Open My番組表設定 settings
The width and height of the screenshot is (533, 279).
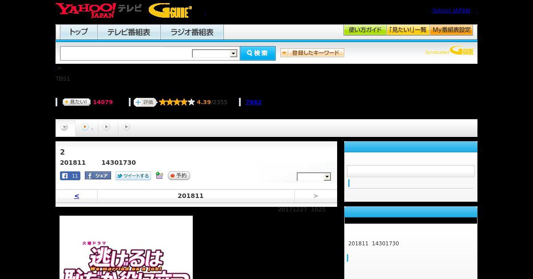click(451, 30)
